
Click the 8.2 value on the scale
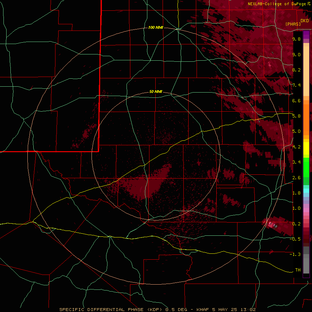tap(296, 70)
